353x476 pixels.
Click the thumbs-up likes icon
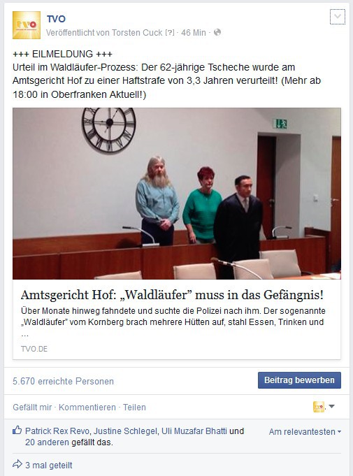17,430
